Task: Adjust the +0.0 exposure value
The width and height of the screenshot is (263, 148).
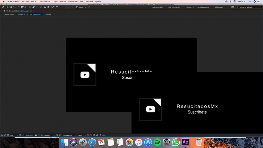Action: [x=104, y=135]
